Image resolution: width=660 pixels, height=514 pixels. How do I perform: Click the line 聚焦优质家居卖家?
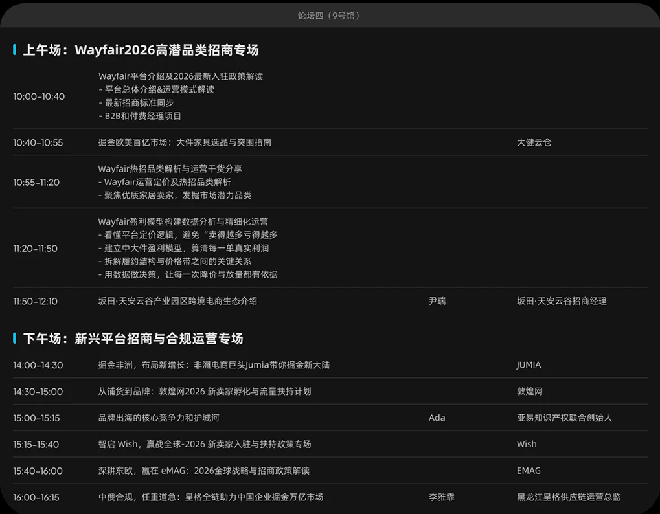(175, 195)
